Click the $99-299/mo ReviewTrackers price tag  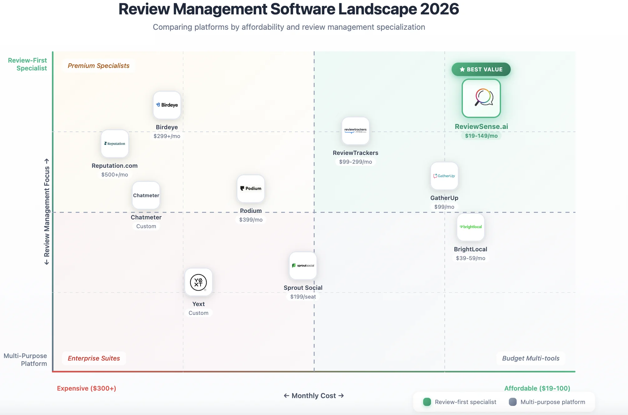coord(355,162)
